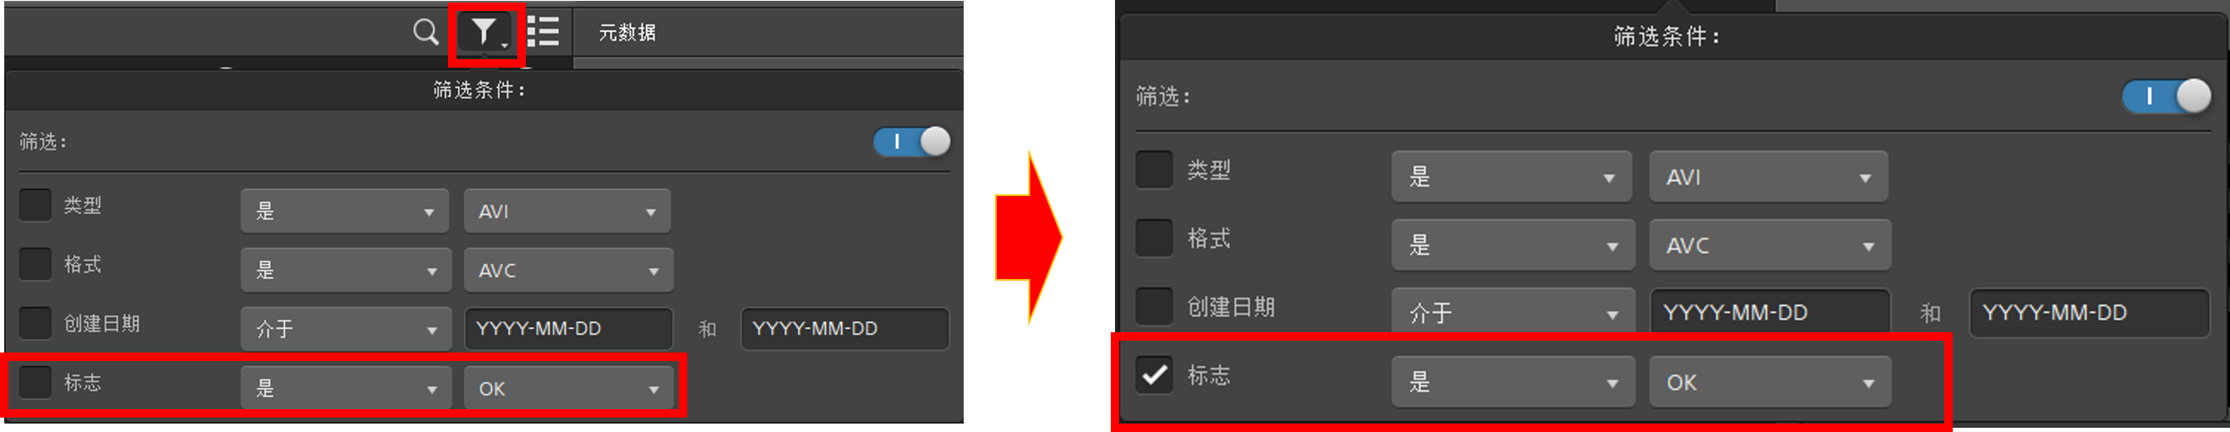Open the right panel AVI dropdown
2230x432 pixels.
(1768, 177)
